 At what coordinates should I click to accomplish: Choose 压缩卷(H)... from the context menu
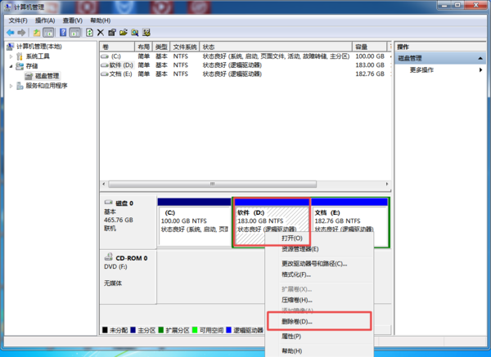pos(319,300)
